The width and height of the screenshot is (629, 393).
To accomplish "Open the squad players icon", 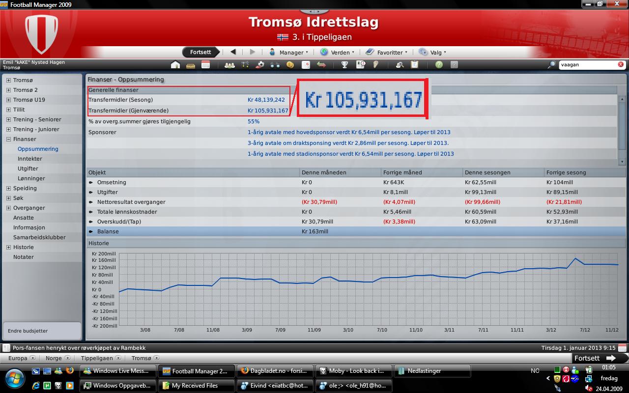I will 229,64.
